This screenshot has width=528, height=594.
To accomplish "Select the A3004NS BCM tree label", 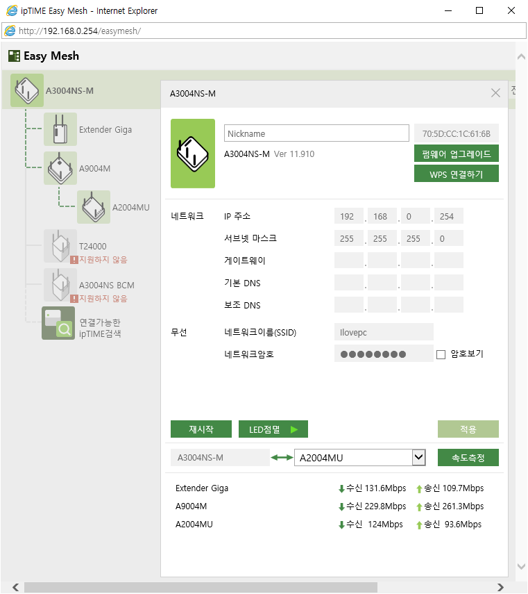I will pyautogui.click(x=107, y=286).
